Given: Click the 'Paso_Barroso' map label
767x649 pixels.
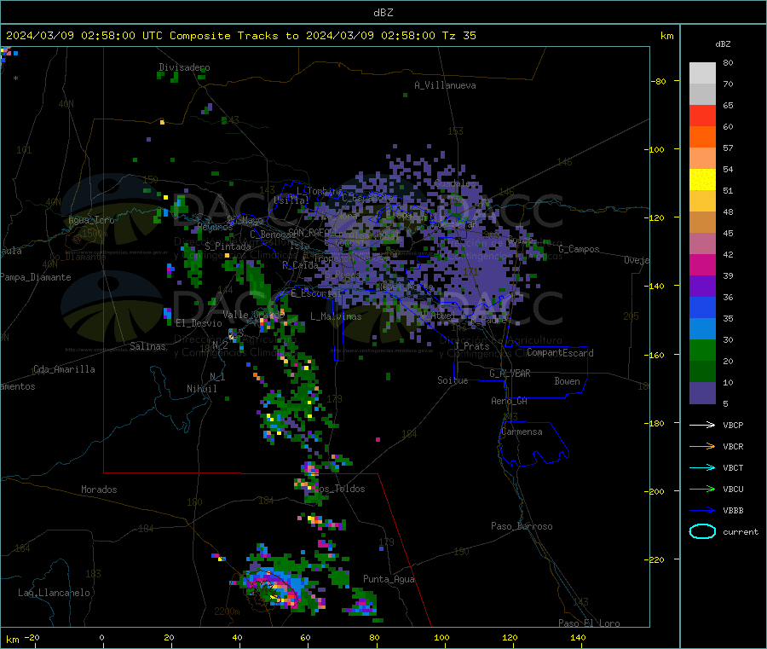Looking at the screenshot, I should 522,526.
